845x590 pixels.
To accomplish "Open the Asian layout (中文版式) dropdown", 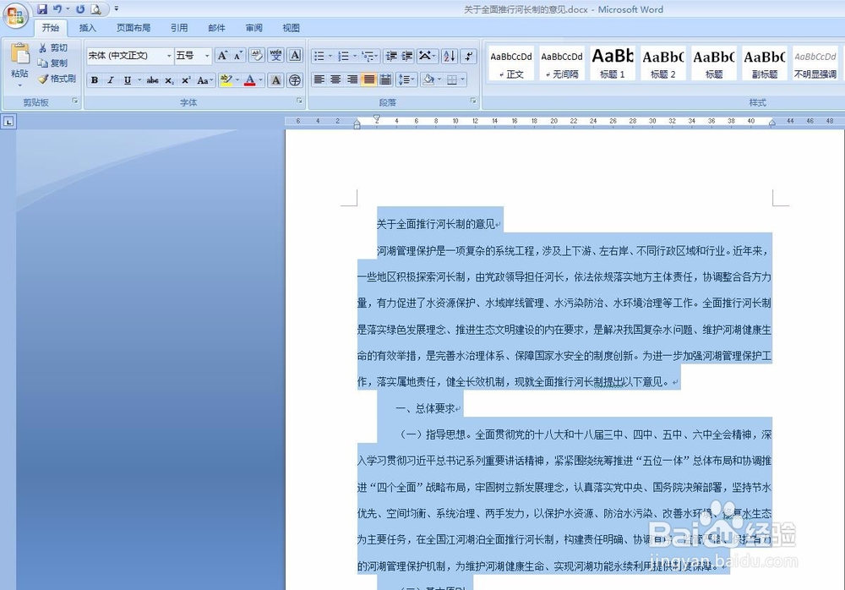I will pyautogui.click(x=428, y=56).
